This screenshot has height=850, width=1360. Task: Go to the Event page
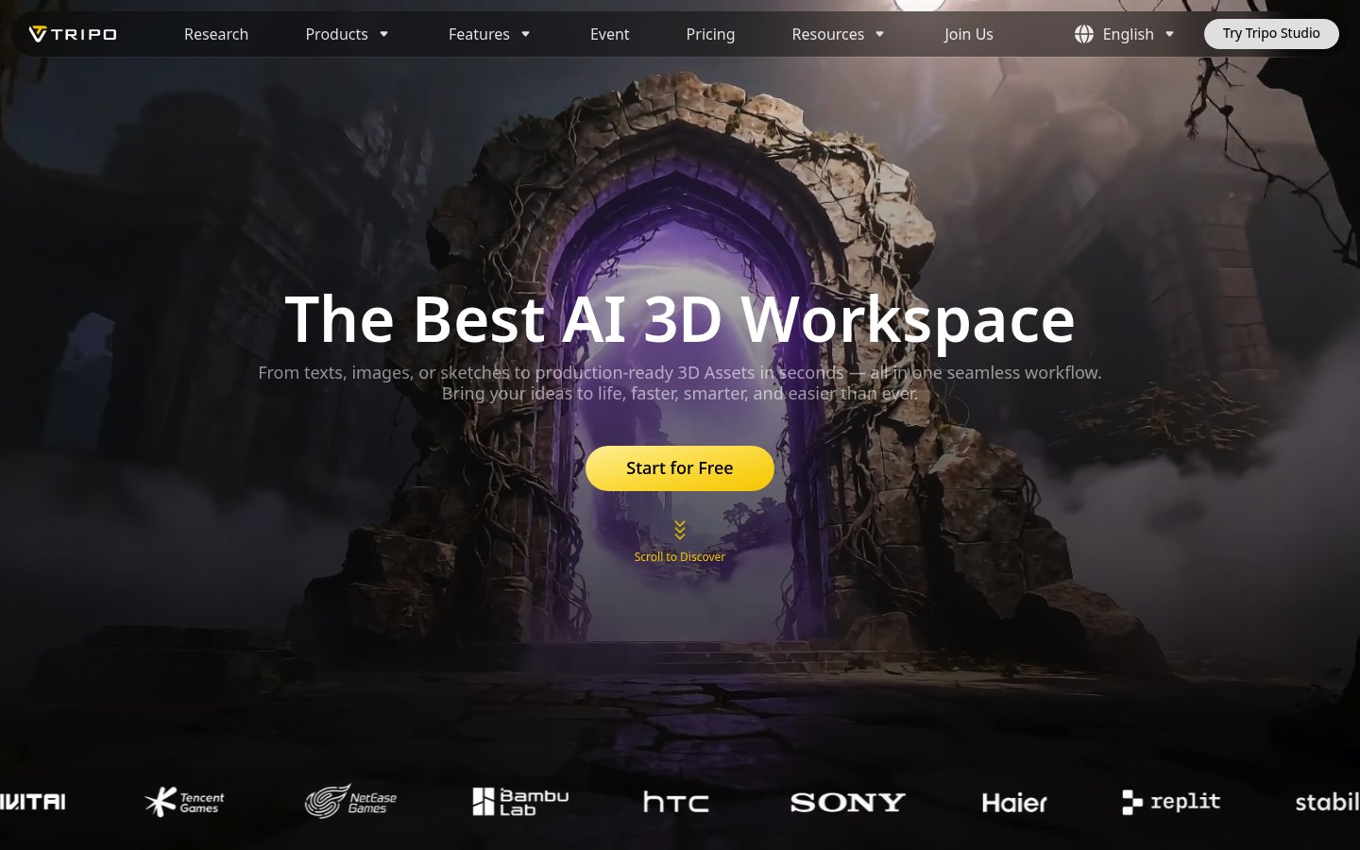609,34
